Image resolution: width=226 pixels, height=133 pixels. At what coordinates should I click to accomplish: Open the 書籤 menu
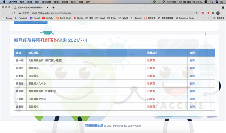(56, 2)
